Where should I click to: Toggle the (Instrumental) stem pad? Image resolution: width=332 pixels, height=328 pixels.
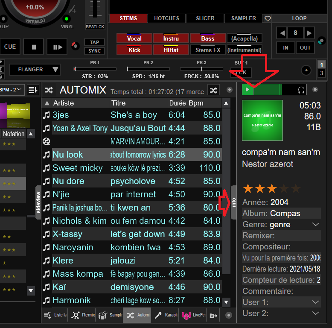(245, 50)
